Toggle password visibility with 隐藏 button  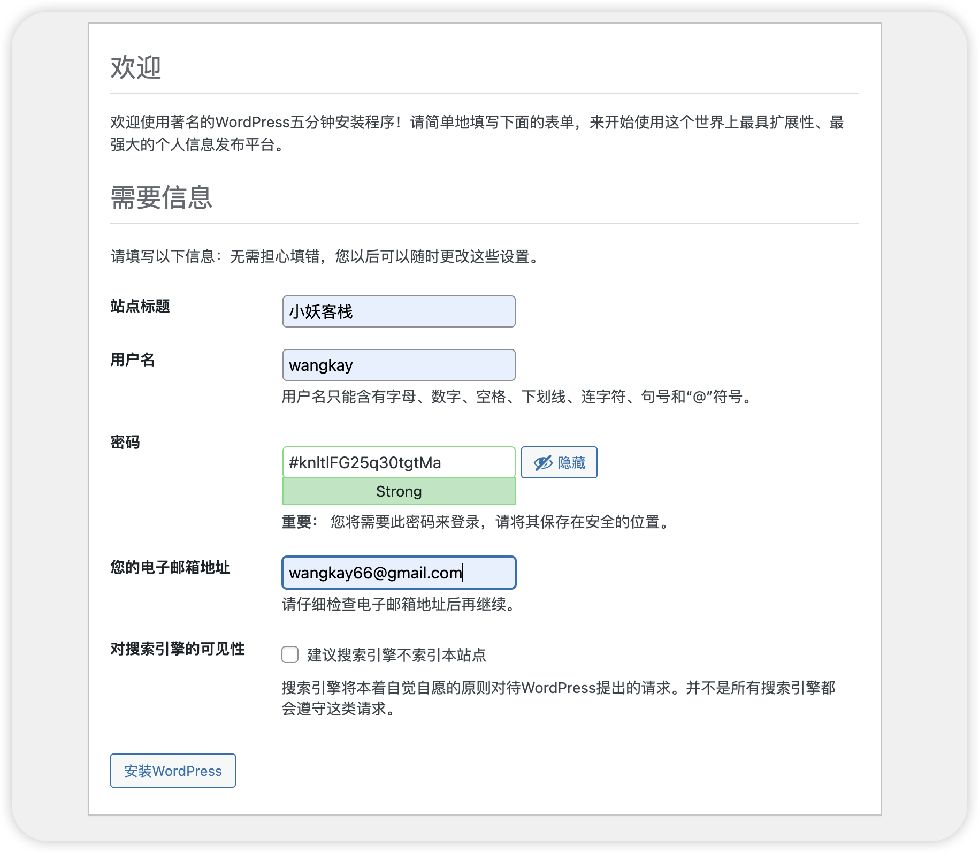click(x=559, y=462)
